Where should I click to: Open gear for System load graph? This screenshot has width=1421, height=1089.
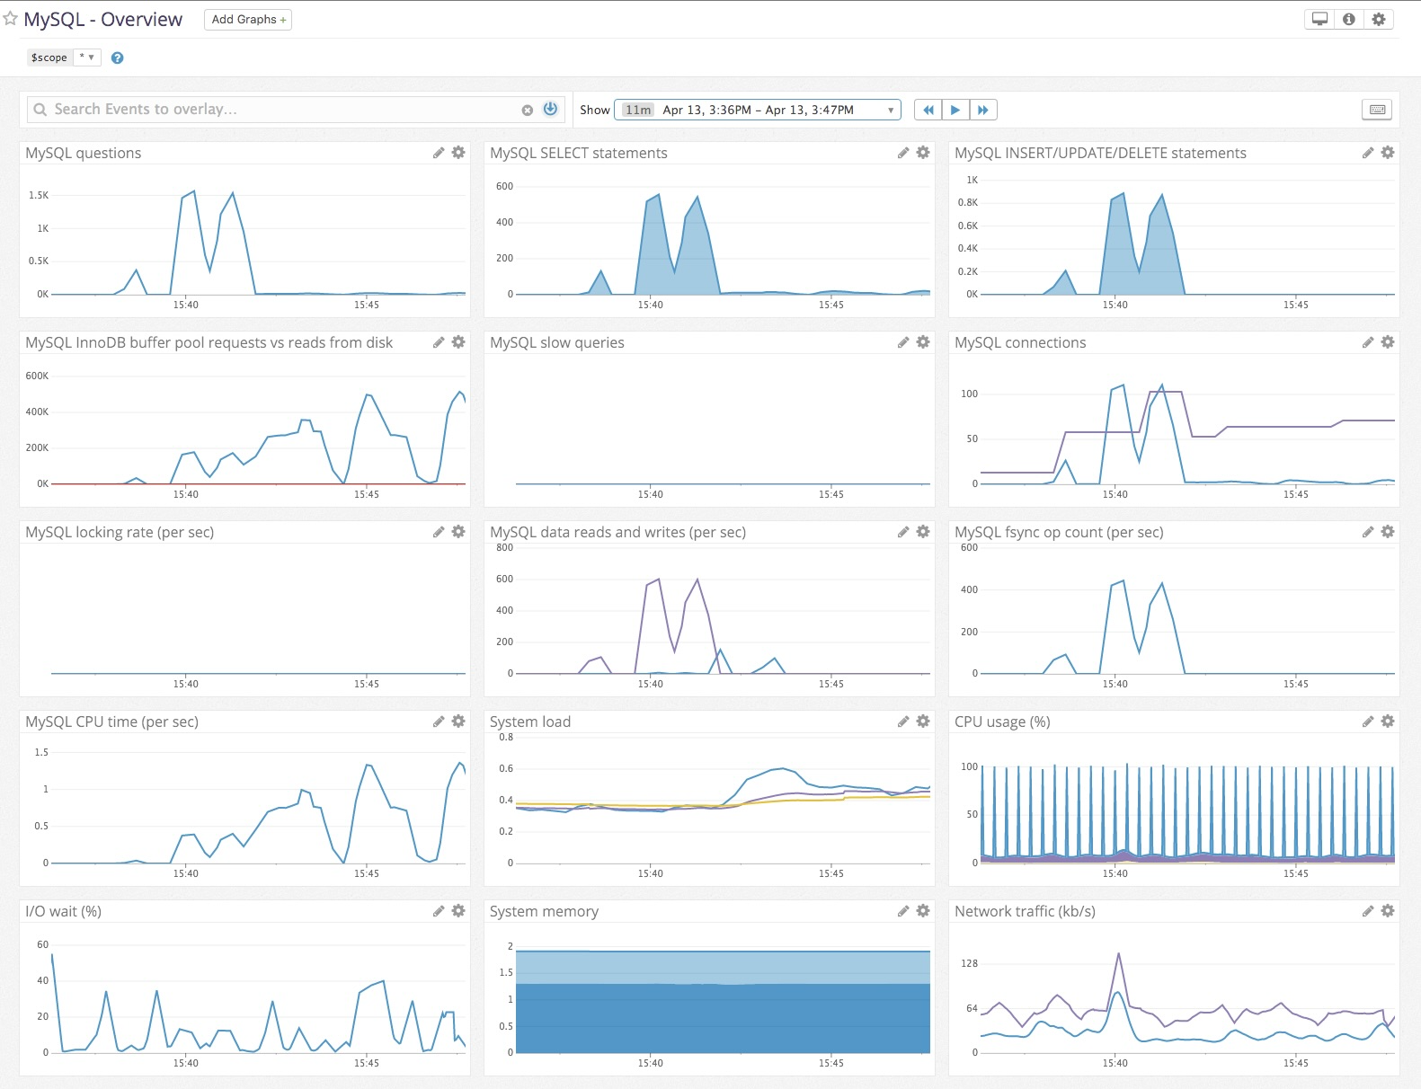[923, 722]
